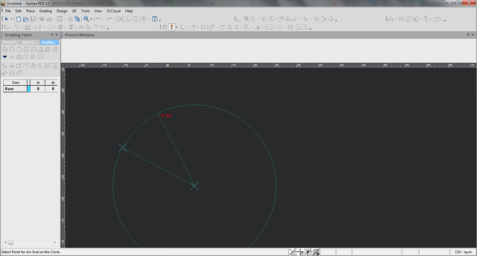Select the wave curve tool

pos(102,27)
